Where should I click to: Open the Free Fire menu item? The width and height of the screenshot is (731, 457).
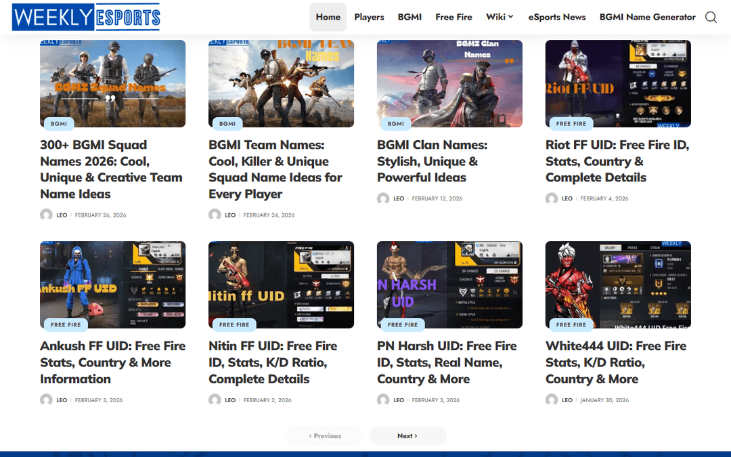tap(453, 17)
